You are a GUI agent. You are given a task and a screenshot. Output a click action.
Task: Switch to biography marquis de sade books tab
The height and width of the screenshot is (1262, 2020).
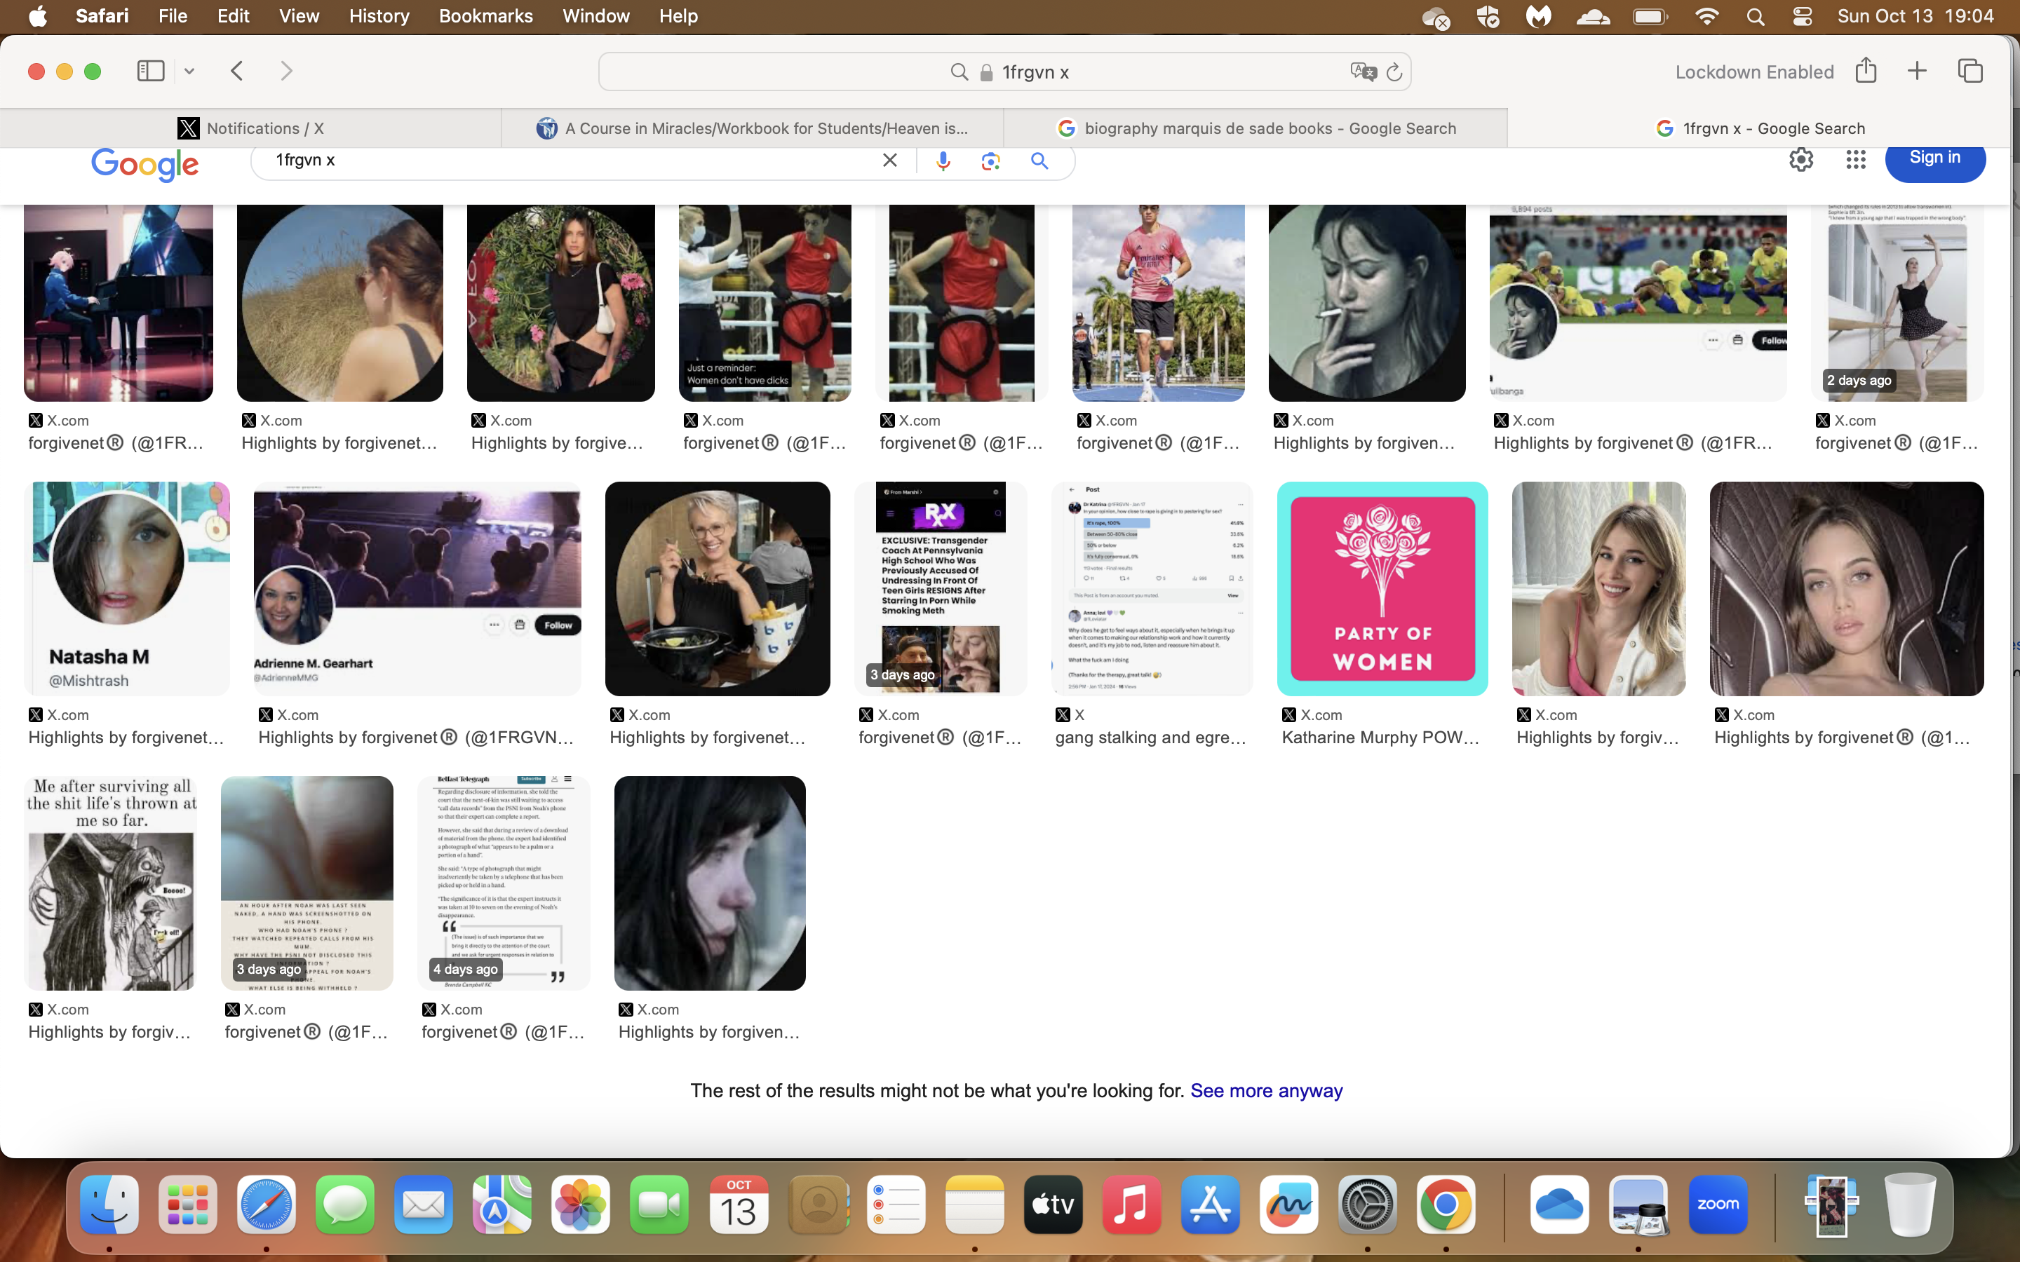[1256, 128]
